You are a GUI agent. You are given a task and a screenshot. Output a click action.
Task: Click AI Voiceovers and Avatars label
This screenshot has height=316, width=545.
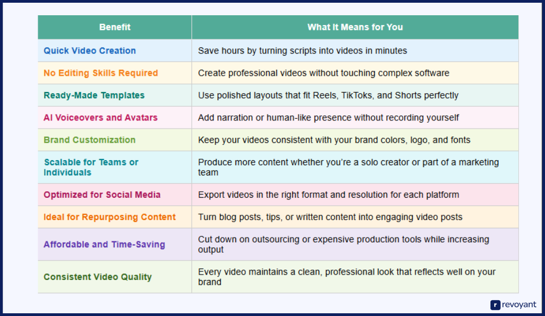pyautogui.click(x=100, y=118)
